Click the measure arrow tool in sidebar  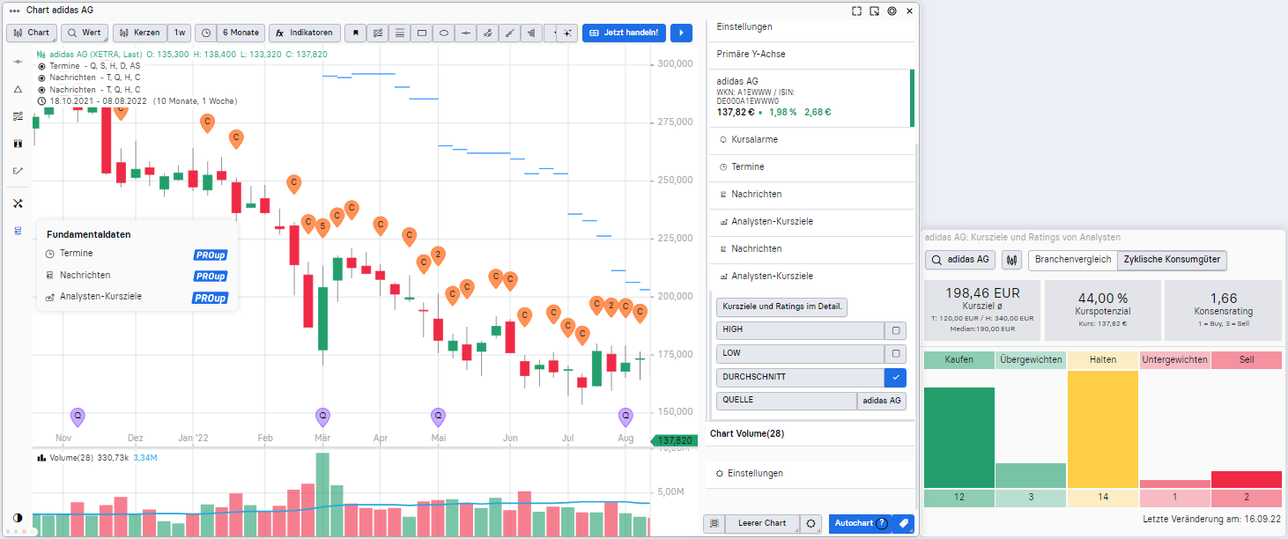18,171
